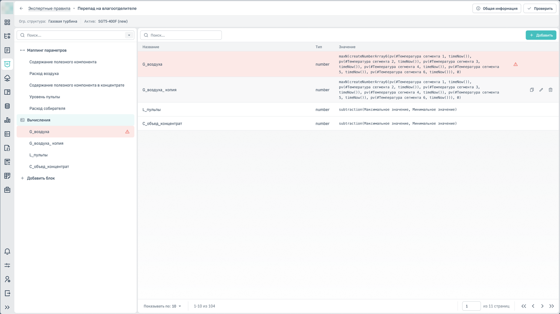Viewport: 560px width, 314px height.
Task: Open the cloud upload sidebar icon
Action: (7, 78)
